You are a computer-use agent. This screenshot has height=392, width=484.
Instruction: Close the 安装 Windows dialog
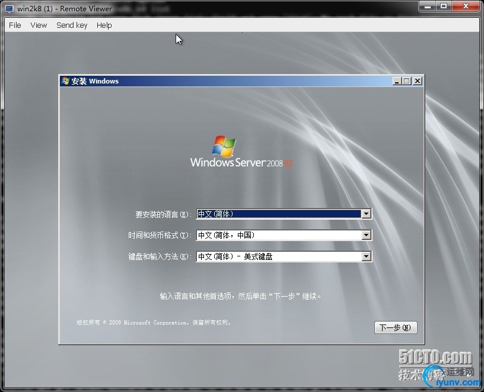[418, 81]
